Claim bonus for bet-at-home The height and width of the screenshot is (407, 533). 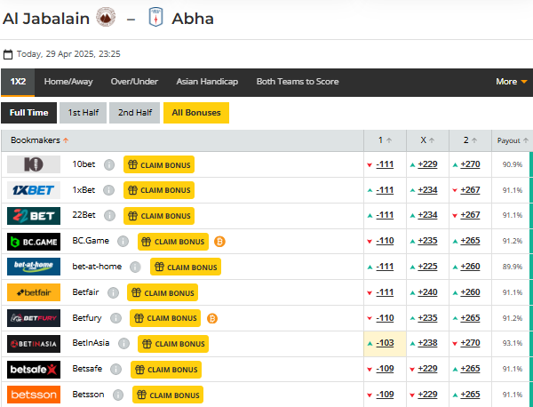click(x=186, y=267)
